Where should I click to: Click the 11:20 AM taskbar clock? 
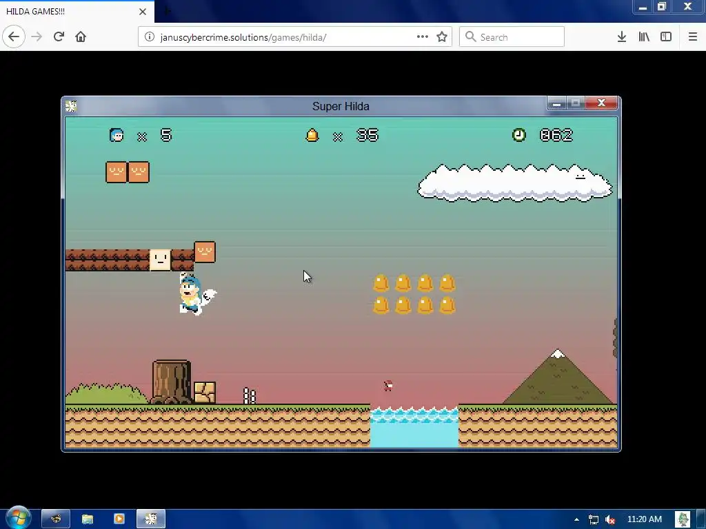(x=645, y=519)
